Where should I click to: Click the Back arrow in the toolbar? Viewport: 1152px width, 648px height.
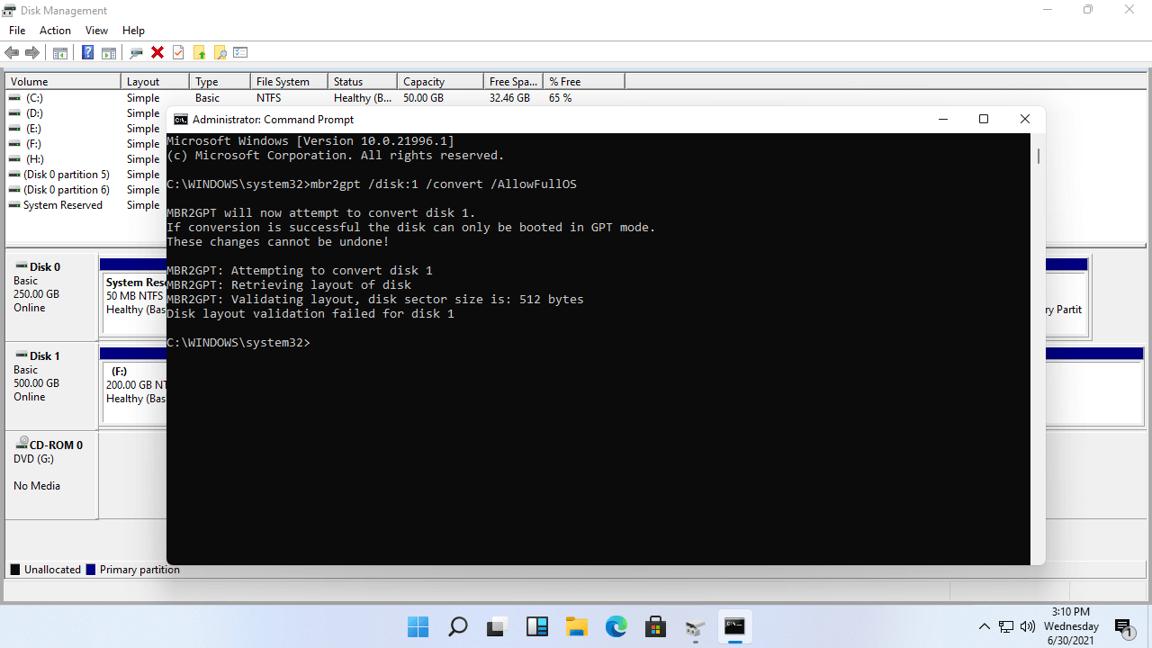pos(12,53)
